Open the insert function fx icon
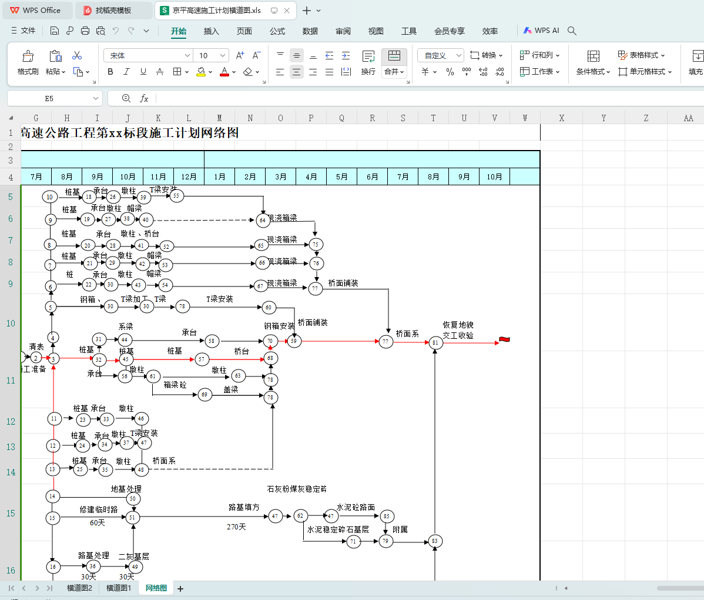704x600 pixels. tap(144, 98)
